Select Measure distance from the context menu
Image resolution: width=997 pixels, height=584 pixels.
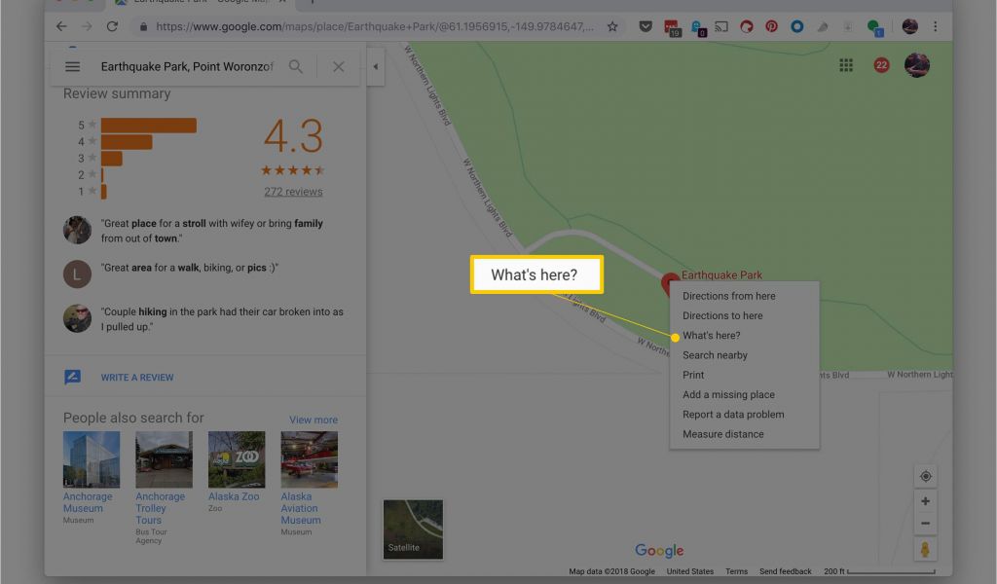pyautogui.click(x=723, y=434)
